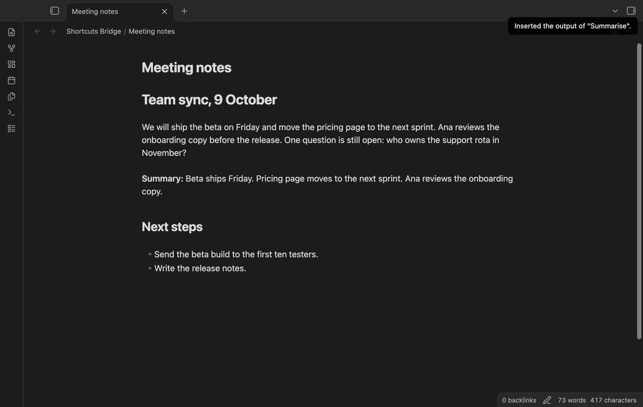Expand the tab list dropdown chevron
This screenshot has height=407, width=643.
[x=615, y=11]
